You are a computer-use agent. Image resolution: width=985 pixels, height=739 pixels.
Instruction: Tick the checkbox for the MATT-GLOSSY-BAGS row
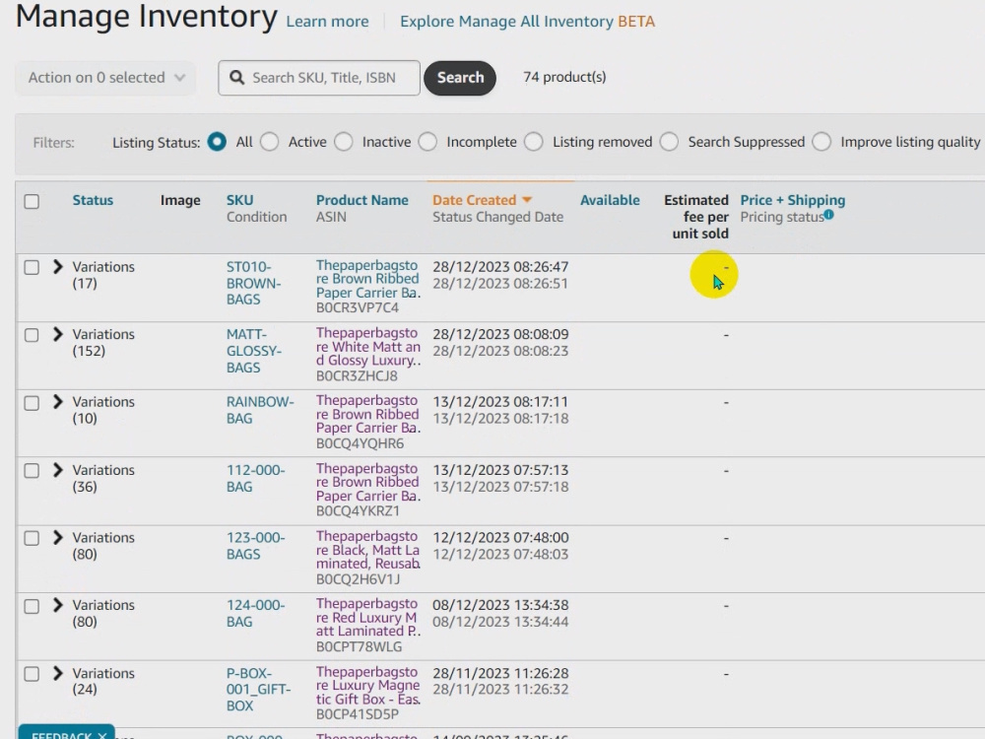click(32, 335)
